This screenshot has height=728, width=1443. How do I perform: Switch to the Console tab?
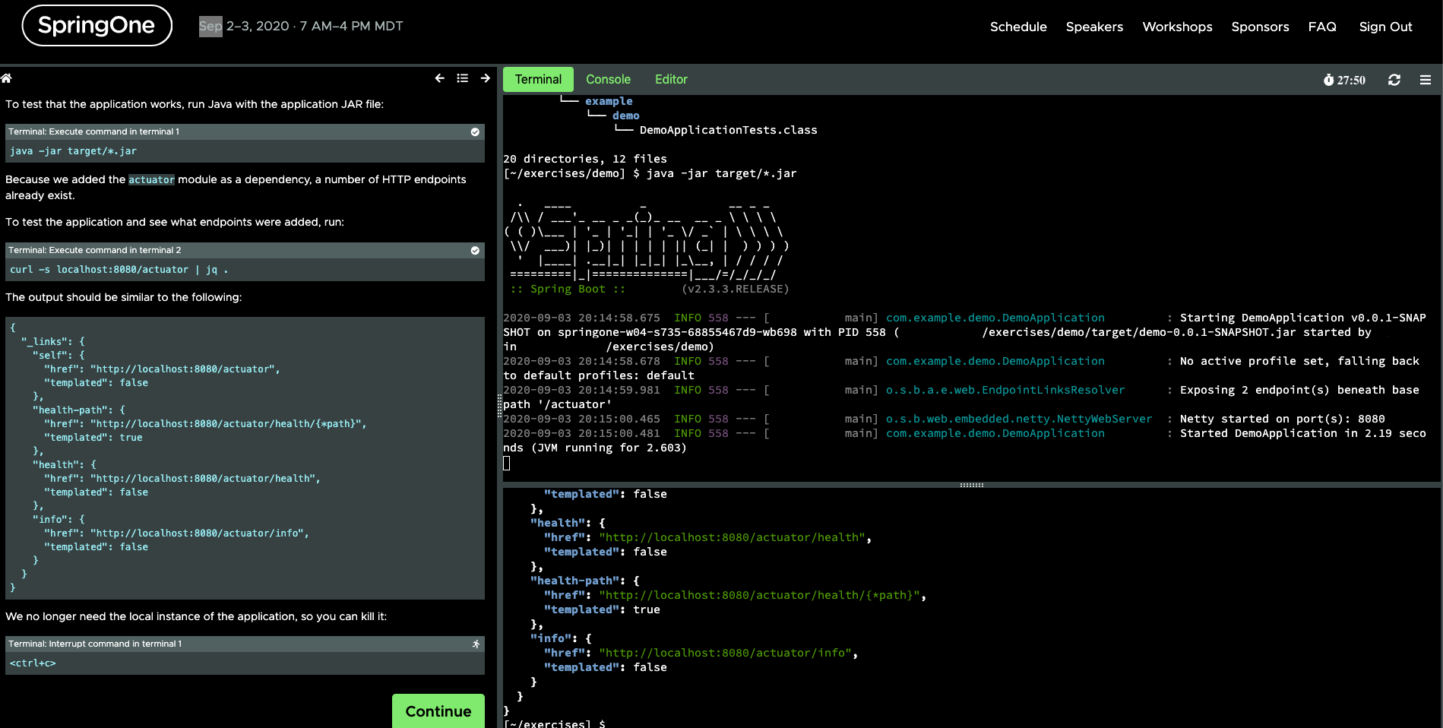tap(608, 79)
